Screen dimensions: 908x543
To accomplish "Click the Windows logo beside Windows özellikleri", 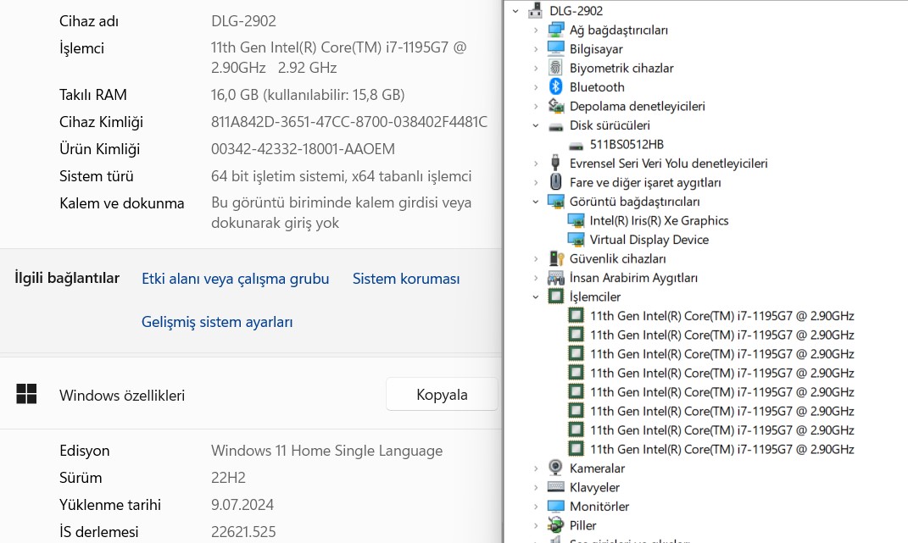I will click(x=26, y=394).
